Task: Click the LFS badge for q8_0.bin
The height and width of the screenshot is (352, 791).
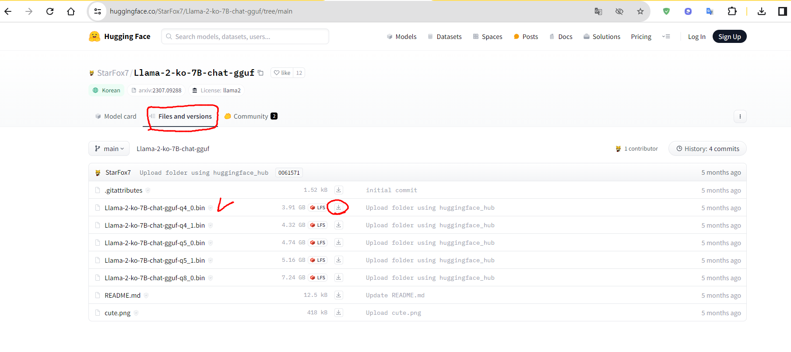Action: pos(318,278)
